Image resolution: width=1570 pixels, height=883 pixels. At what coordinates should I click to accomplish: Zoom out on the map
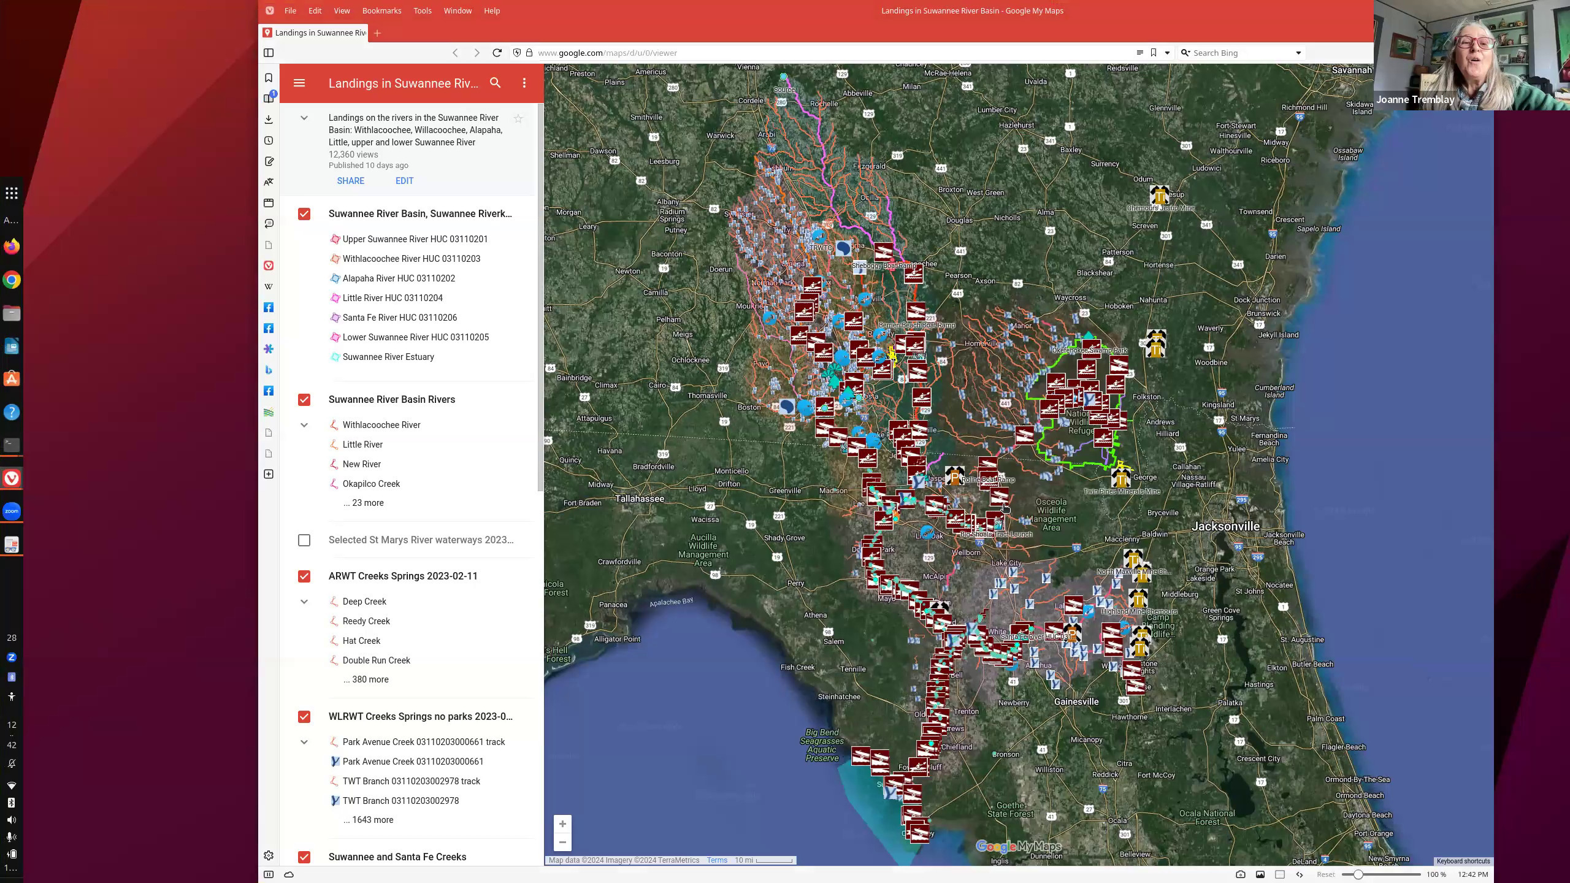point(562,842)
